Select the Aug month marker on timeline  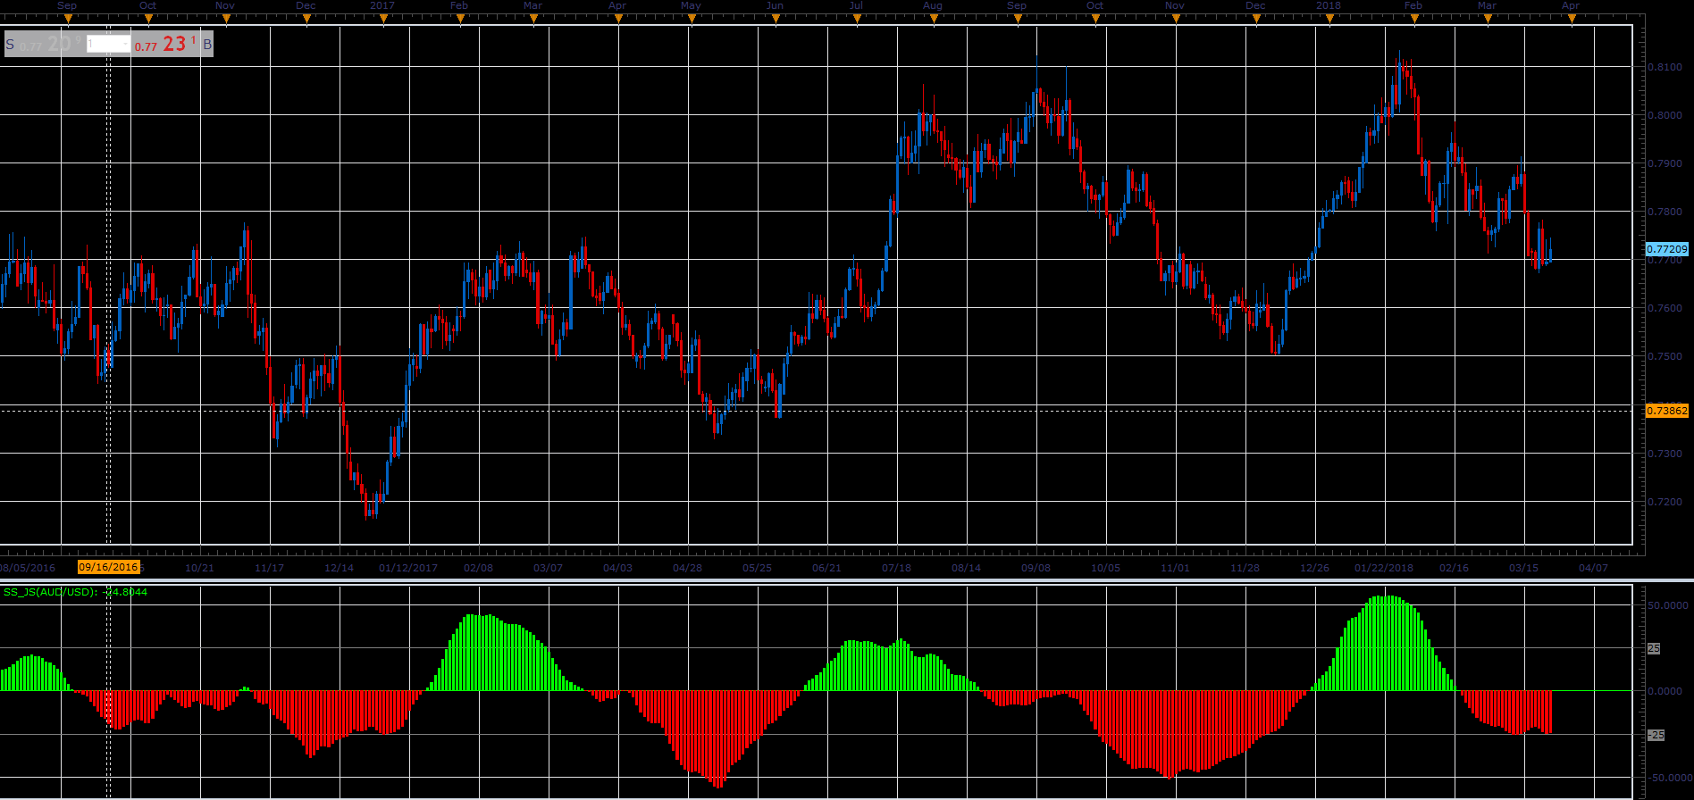pos(932,5)
